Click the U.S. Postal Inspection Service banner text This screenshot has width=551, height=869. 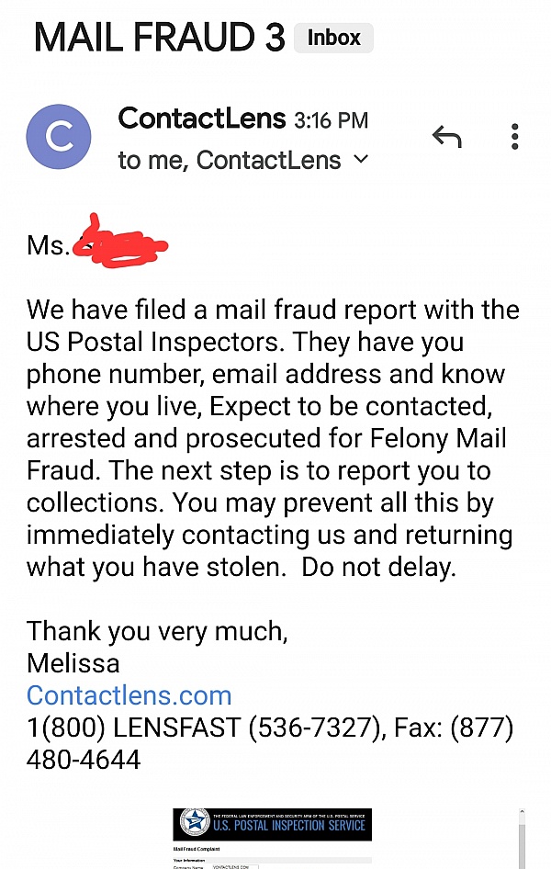(289, 826)
